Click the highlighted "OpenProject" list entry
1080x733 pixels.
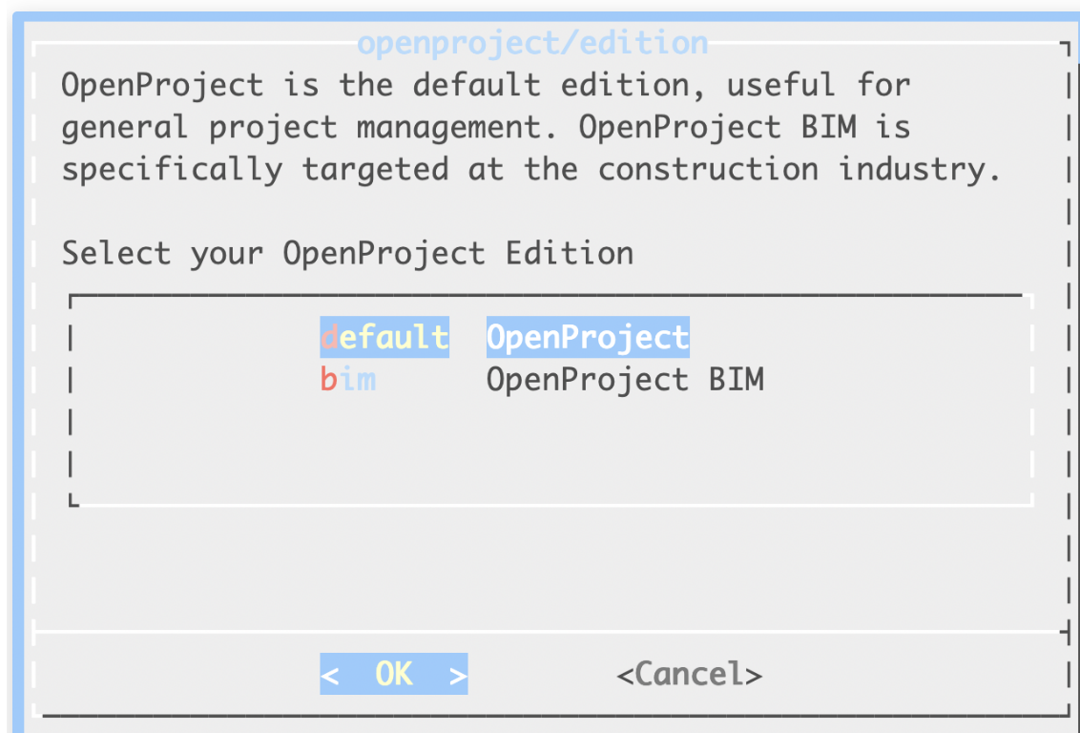(588, 338)
